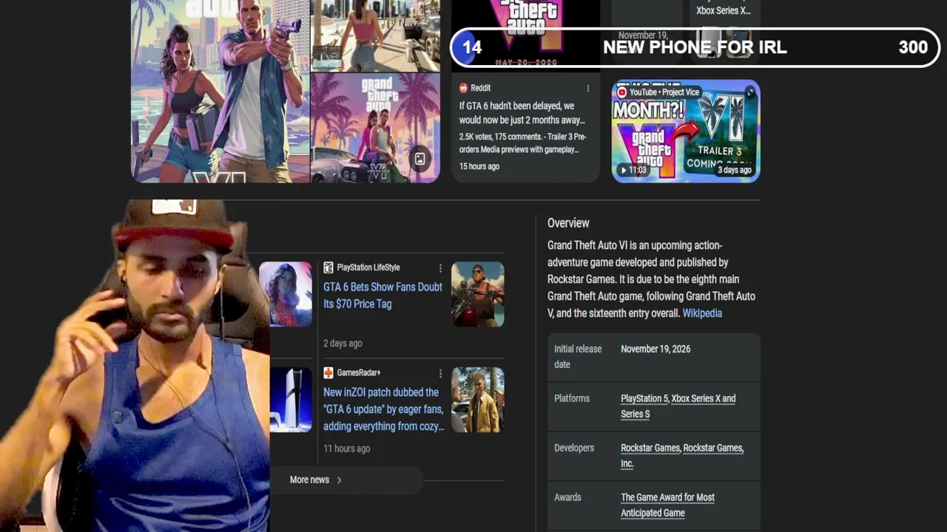Open the Reddit result options menu
947x532 pixels.
coord(588,88)
